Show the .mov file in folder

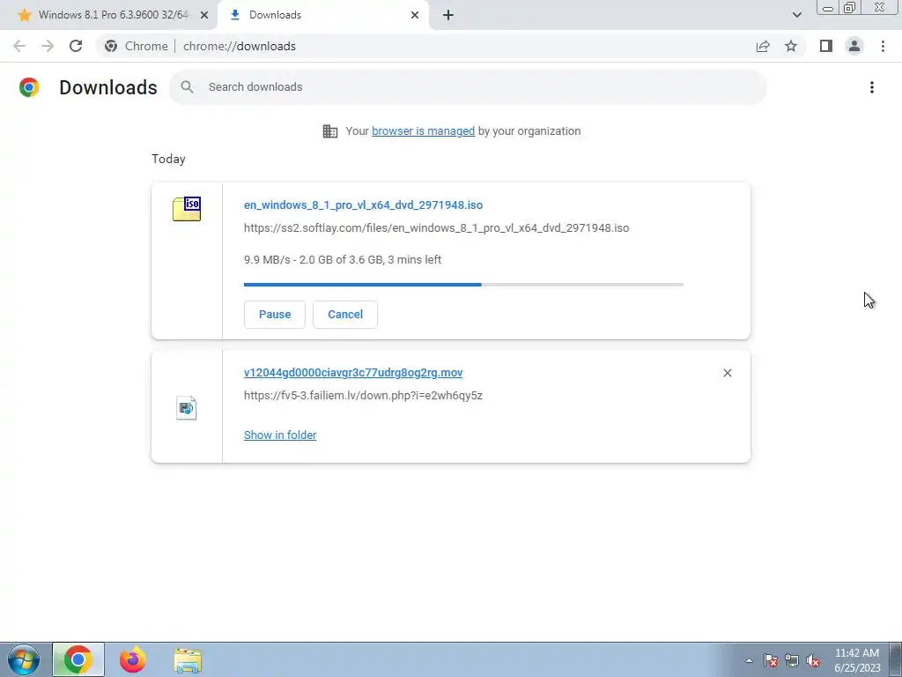280,435
